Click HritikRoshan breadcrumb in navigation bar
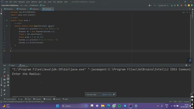The height and width of the screenshot is (109, 194). pyautogui.click(x=34, y=5)
